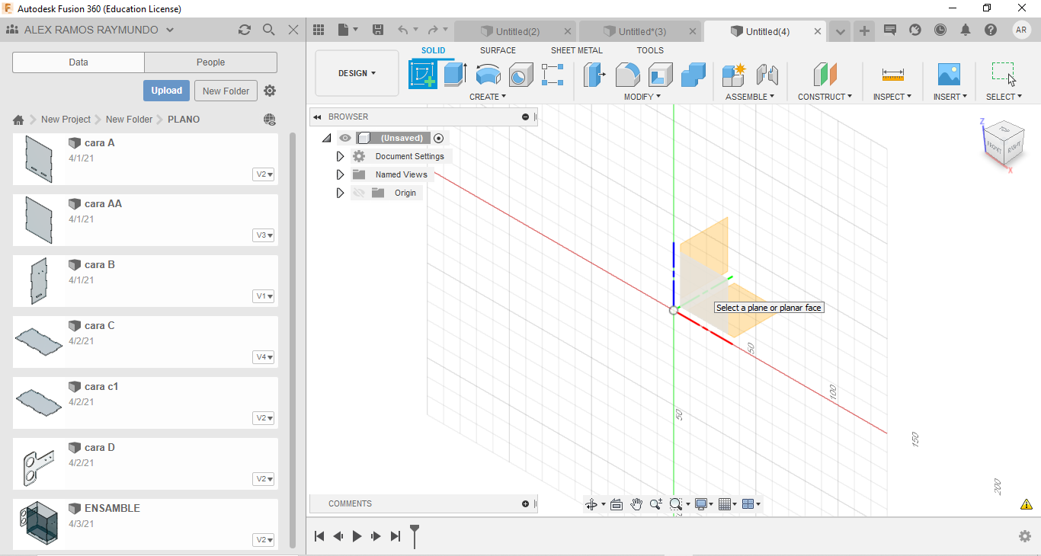The height and width of the screenshot is (556, 1041).
Task: Click the Upload button
Action: coord(166,91)
